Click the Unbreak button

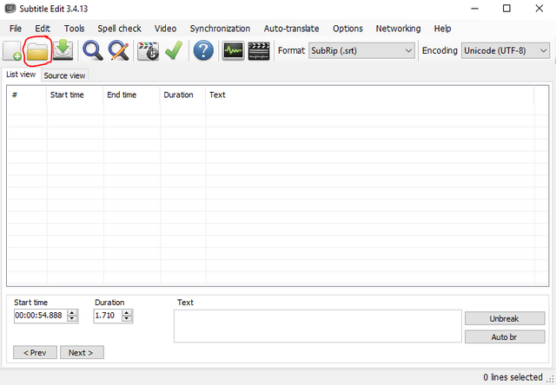(x=505, y=318)
